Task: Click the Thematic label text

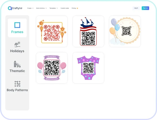Action: pyautogui.click(x=17, y=71)
